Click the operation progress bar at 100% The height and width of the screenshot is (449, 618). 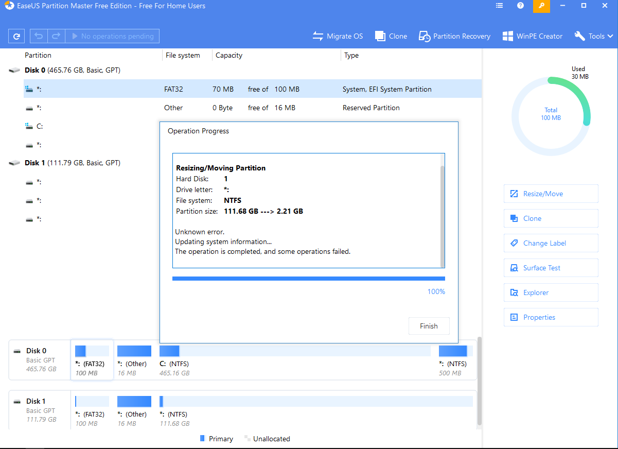308,279
